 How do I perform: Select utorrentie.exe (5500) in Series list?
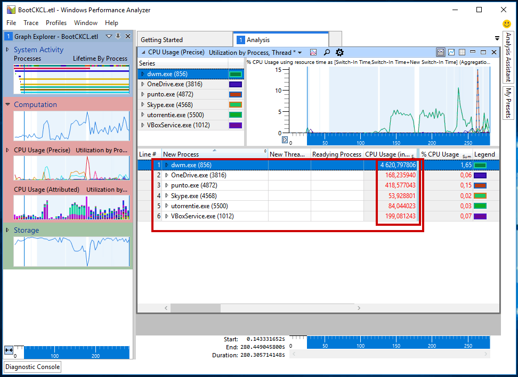(x=191, y=115)
